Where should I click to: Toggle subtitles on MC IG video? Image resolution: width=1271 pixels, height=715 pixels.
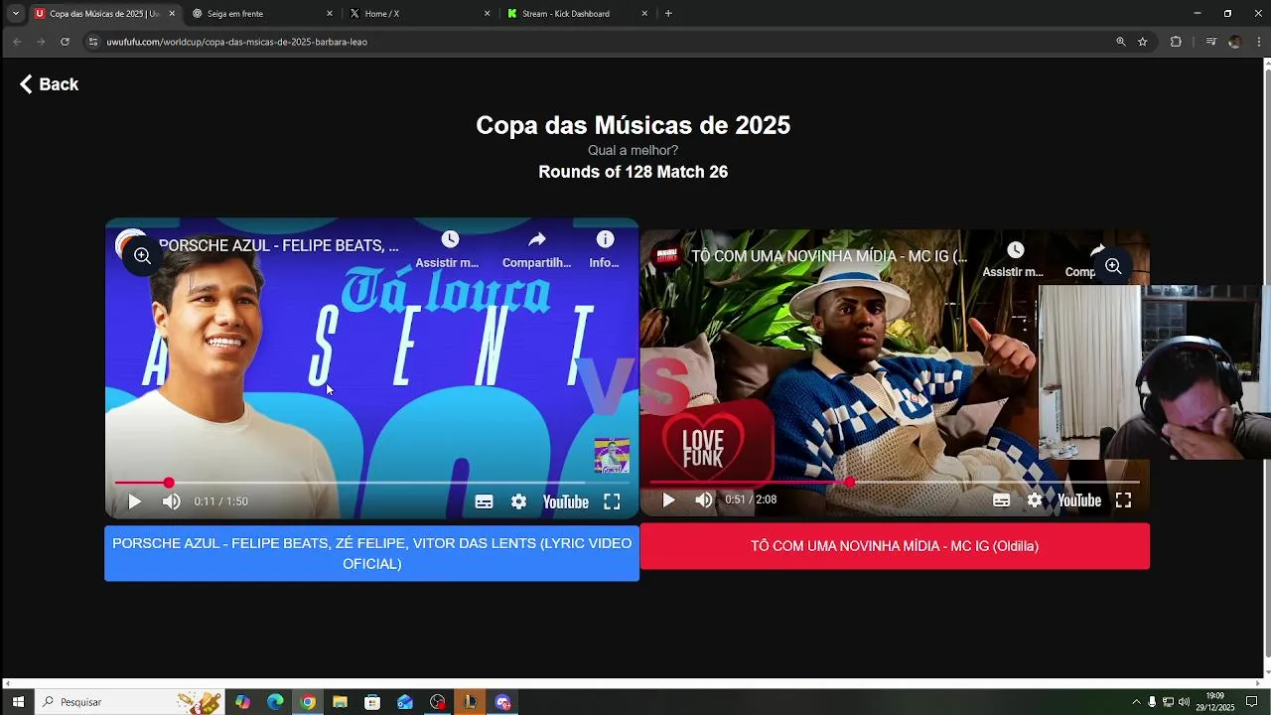[x=1001, y=500]
